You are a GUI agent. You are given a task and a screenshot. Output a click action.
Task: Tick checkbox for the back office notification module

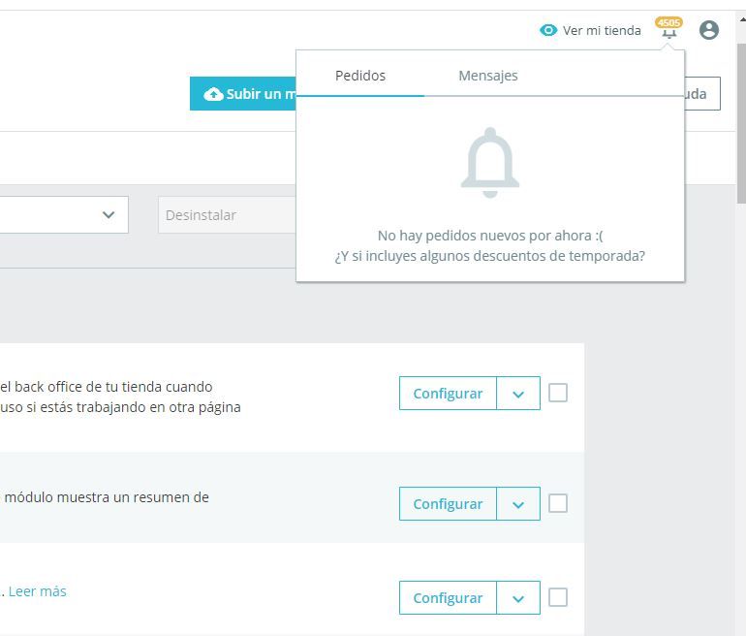click(x=558, y=393)
